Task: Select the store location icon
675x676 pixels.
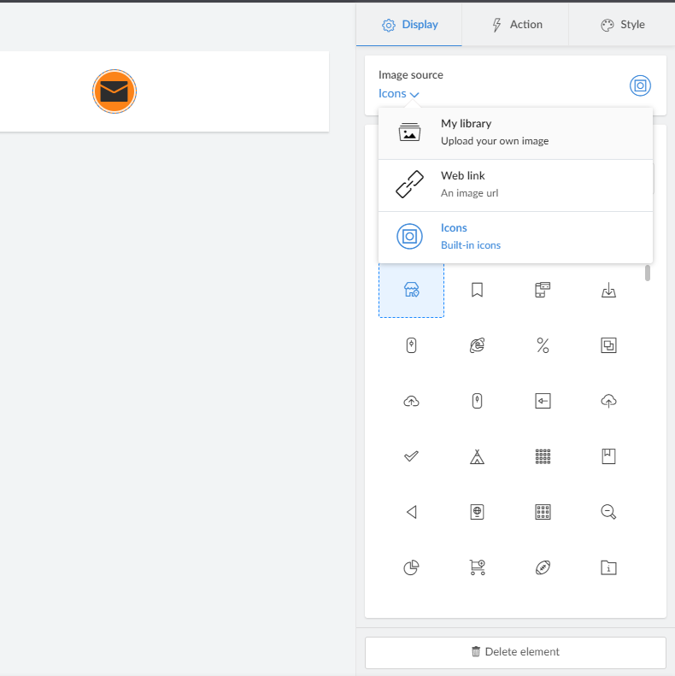Action: (411, 291)
